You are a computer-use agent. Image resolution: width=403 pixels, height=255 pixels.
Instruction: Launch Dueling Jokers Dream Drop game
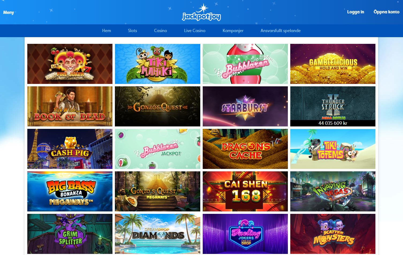click(245, 234)
